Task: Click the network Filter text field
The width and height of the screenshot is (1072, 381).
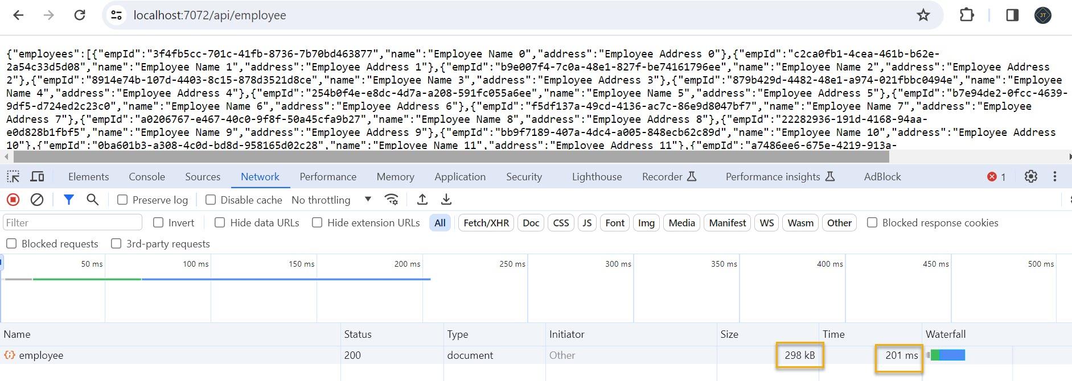Action: [x=72, y=222]
